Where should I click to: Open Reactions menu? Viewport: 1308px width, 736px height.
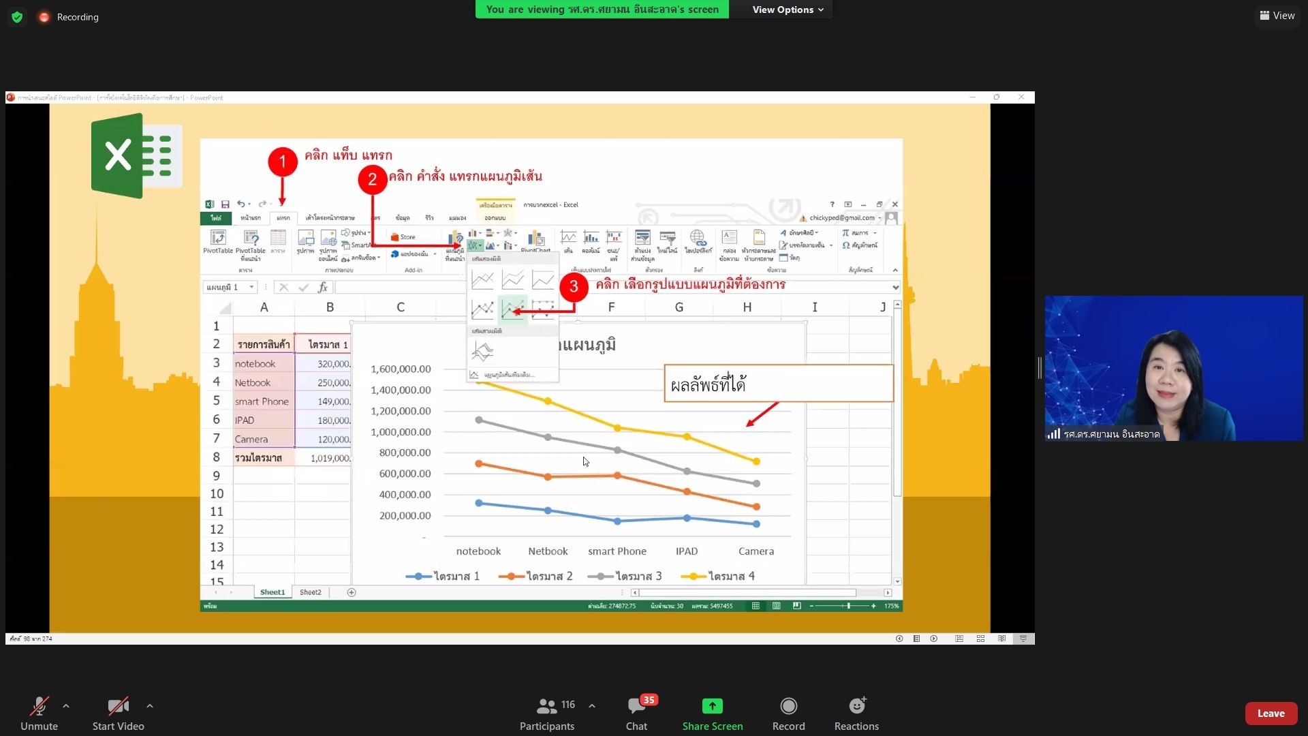pos(856,714)
